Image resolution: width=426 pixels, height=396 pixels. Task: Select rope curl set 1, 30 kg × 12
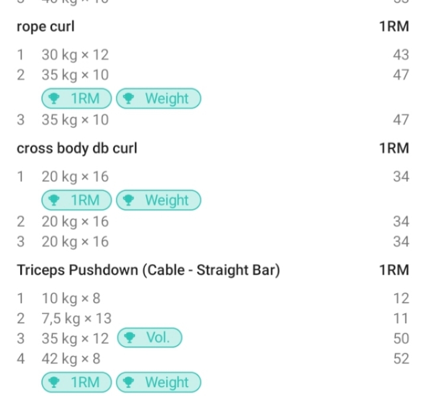pyautogui.click(x=75, y=55)
